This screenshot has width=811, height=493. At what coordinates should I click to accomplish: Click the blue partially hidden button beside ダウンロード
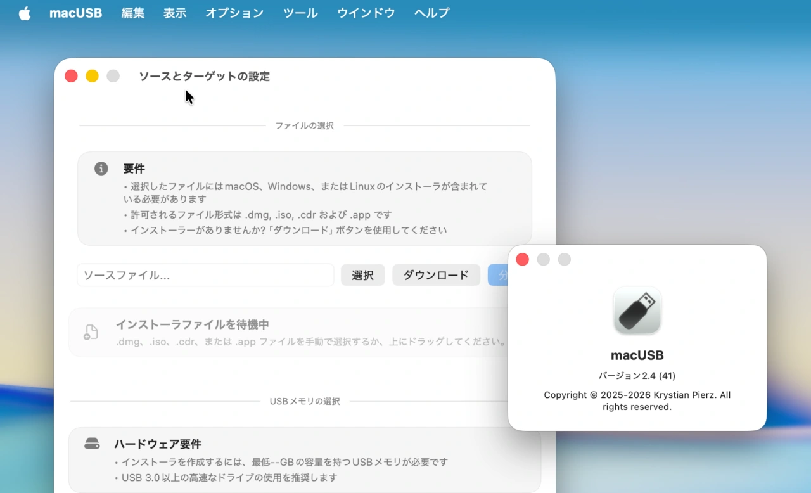pos(498,275)
